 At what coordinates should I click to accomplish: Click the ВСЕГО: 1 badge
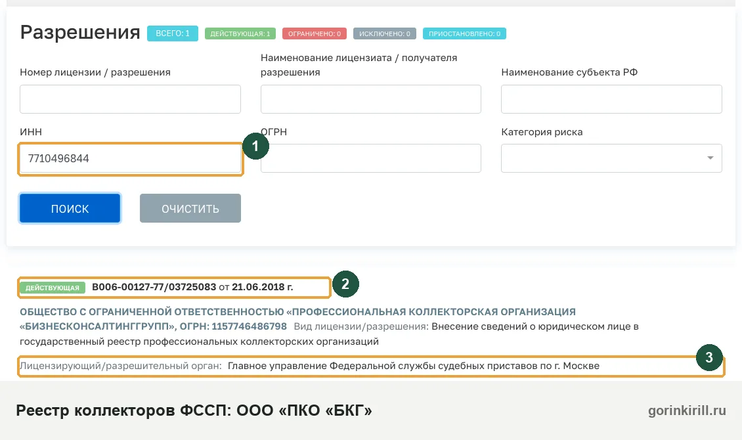(173, 33)
